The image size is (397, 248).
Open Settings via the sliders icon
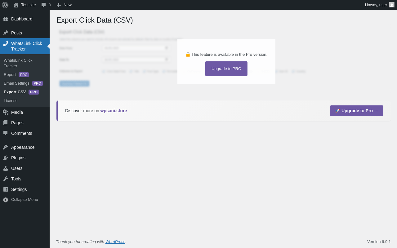point(6,189)
